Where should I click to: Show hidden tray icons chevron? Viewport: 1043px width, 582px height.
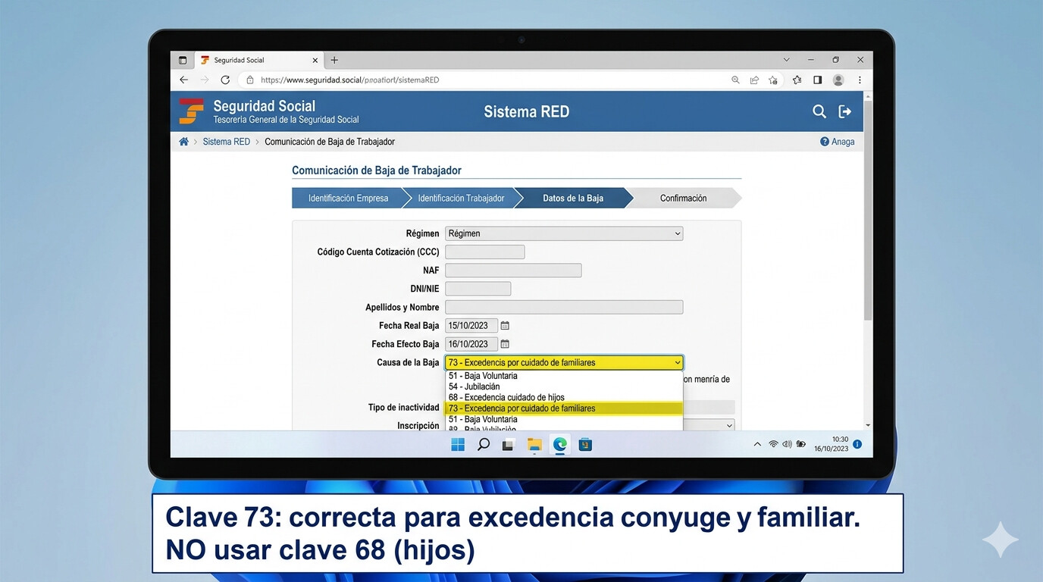(757, 444)
